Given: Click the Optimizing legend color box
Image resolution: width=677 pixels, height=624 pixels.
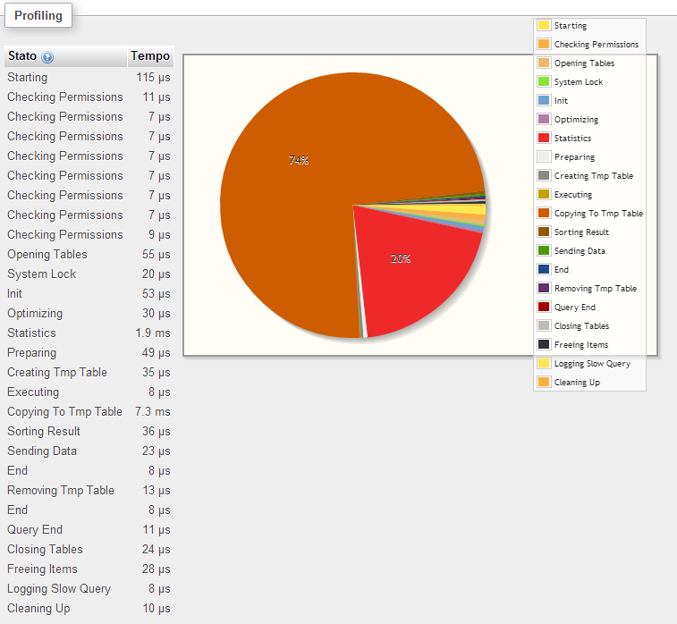Looking at the screenshot, I should click(543, 120).
